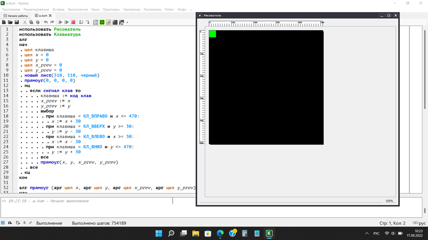
Task: Click the open file folder icon
Action: tap(10, 22)
